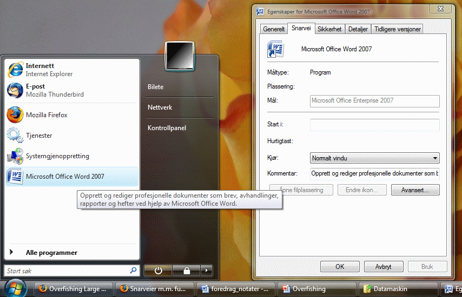462x297 pixels.
Task: Click the Bruk button
Action: click(x=427, y=267)
